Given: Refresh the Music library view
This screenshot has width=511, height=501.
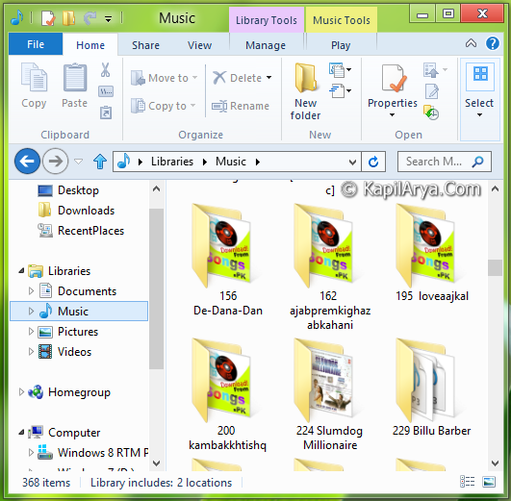Looking at the screenshot, I should click(373, 162).
